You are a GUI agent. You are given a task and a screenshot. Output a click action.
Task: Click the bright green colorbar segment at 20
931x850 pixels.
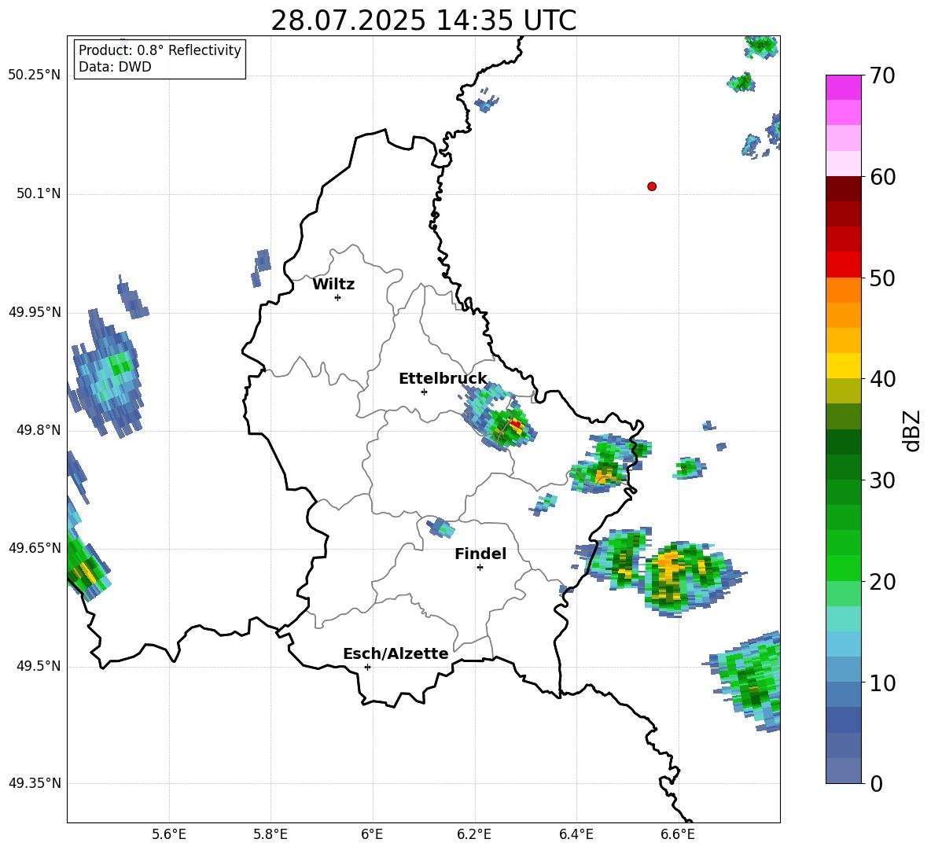[843, 568]
